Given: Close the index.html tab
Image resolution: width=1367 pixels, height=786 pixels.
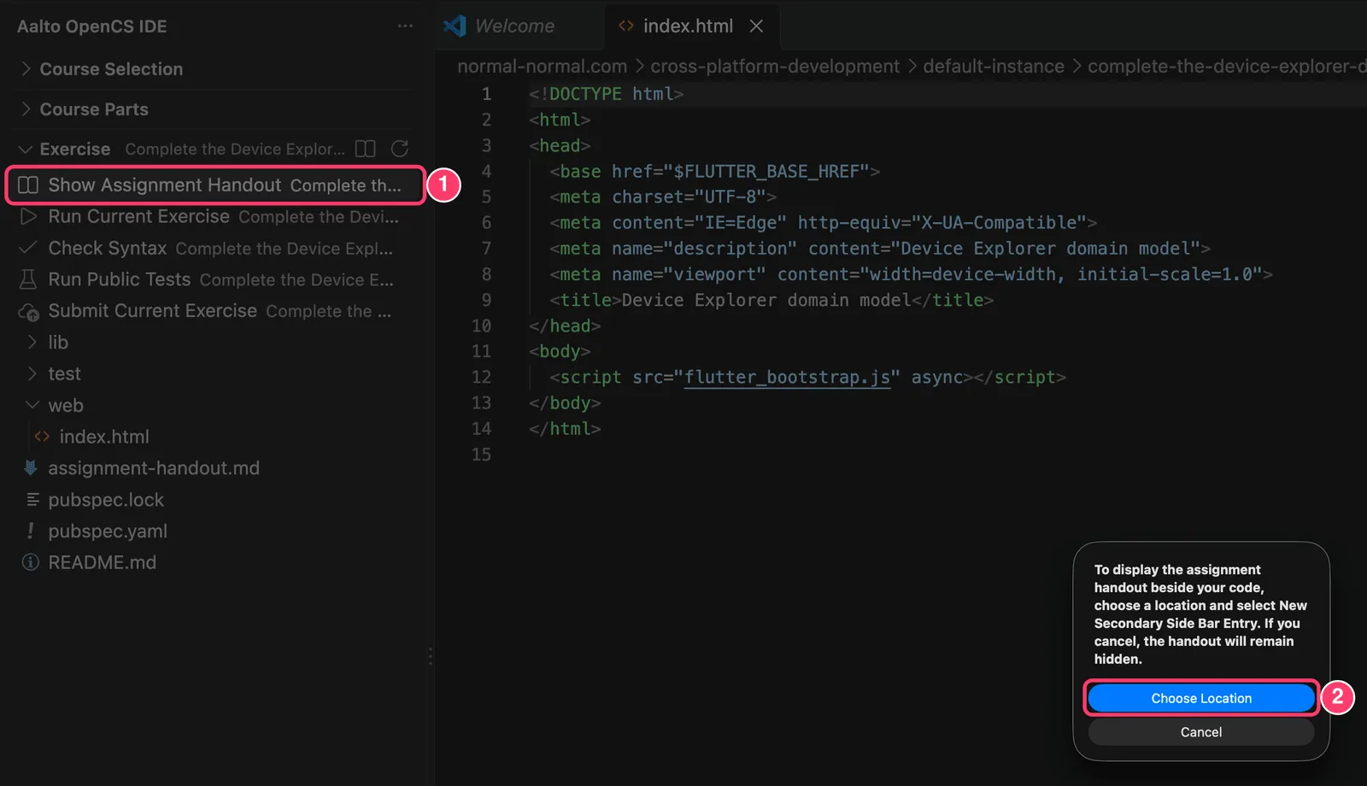Looking at the screenshot, I should (756, 26).
